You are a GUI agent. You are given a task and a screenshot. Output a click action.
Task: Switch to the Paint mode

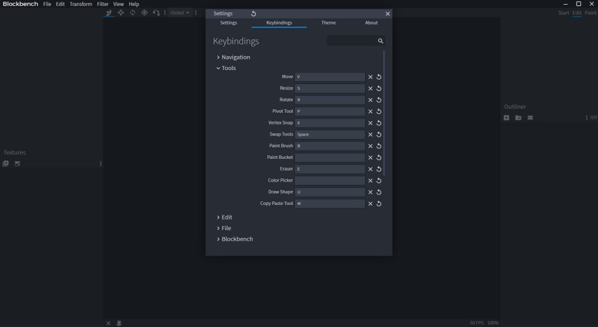(590, 13)
